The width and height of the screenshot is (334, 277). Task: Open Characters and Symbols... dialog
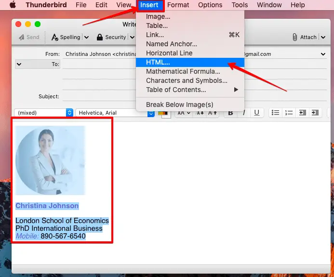190,80
